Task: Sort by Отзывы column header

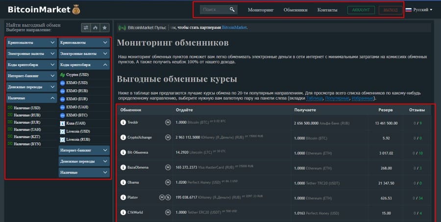Action: pos(417,110)
